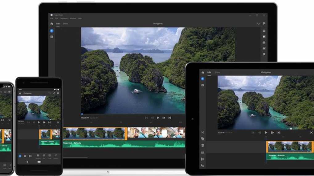Image resolution: width=314 pixels, height=176 pixels.
Task: Step forward one frame on Android phone
Action: tap(44, 122)
